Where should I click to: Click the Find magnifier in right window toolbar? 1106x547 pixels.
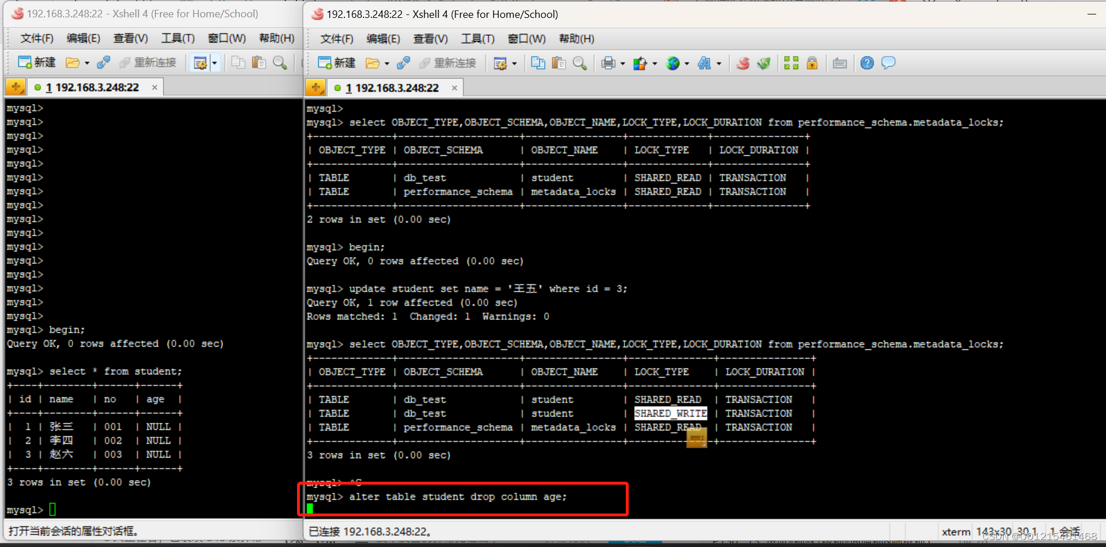(580, 63)
